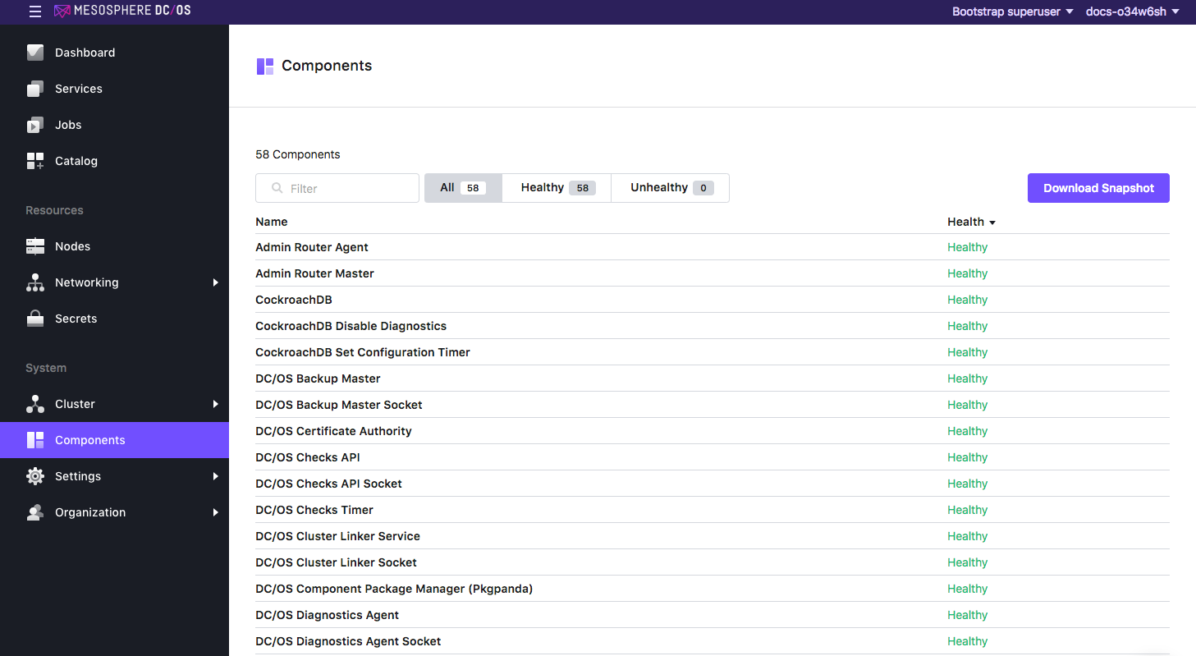This screenshot has width=1196, height=656.
Task: Focus the Filter search field
Action: pyautogui.click(x=337, y=188)
